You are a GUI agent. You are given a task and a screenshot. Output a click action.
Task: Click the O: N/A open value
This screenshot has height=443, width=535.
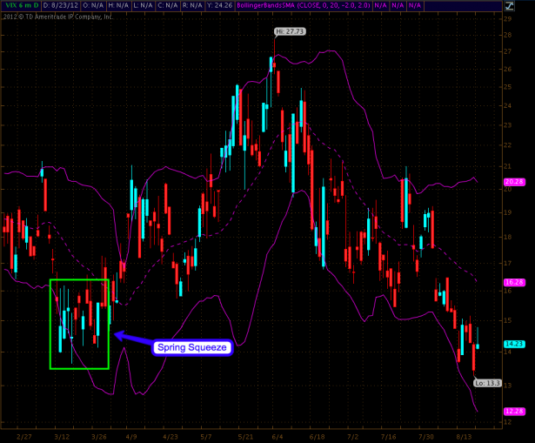click(93, 5)
